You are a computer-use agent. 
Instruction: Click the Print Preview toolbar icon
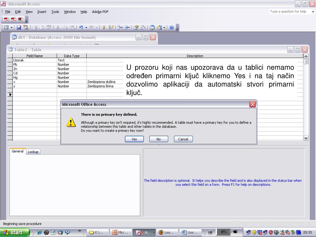42,27
